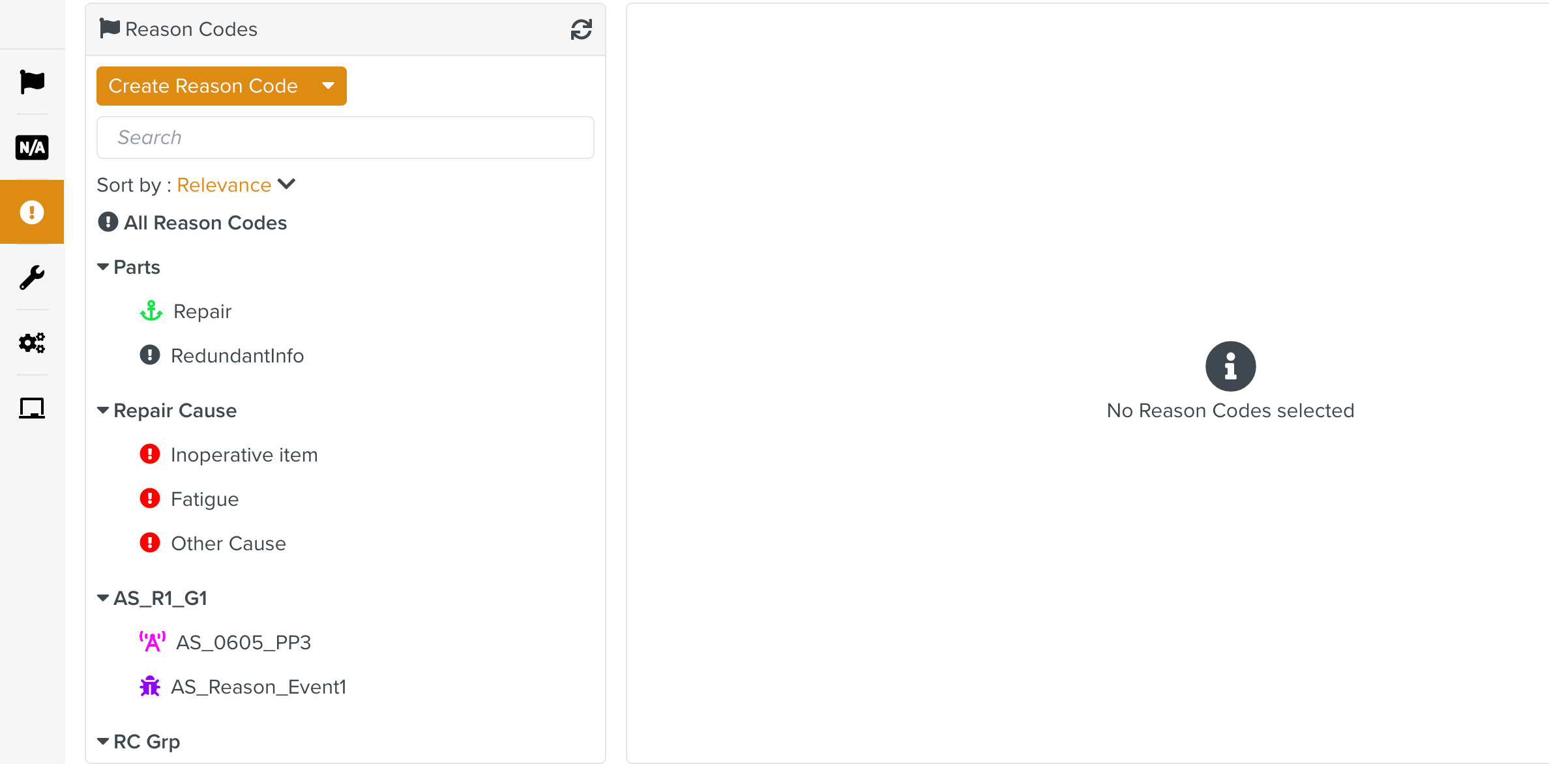Click the info icon in the empty panel

pyautogui.click(x=1230, y=366)
